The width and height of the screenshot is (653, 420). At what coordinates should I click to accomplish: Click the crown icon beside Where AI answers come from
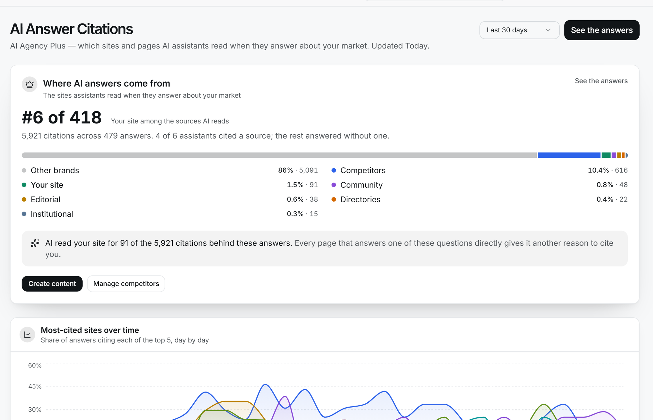click(x=29, y=84)
